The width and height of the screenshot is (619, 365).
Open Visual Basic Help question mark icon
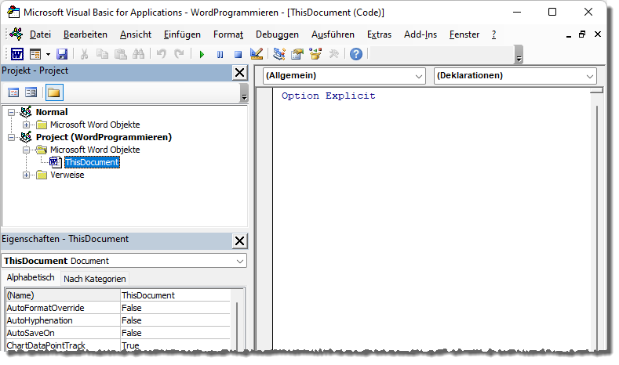[x=356, y=54]
